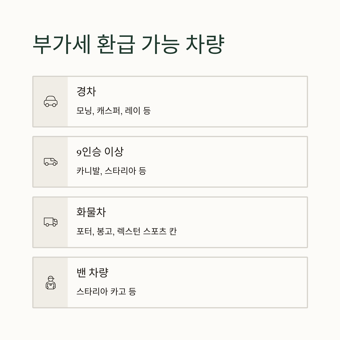Click 캐스퍼 in the 경차 card
Viewport: 340px width, 340px height.
(109, 111)
